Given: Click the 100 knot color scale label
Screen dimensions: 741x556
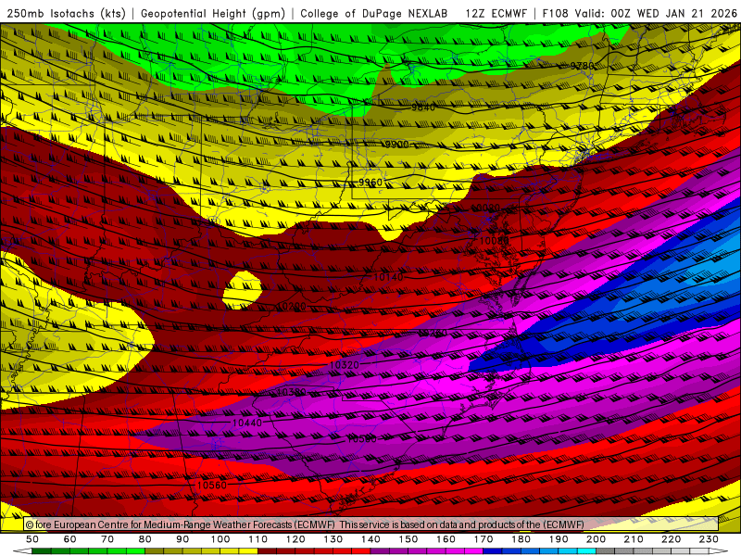Looking at the screenshot, I should click(220, 539).
